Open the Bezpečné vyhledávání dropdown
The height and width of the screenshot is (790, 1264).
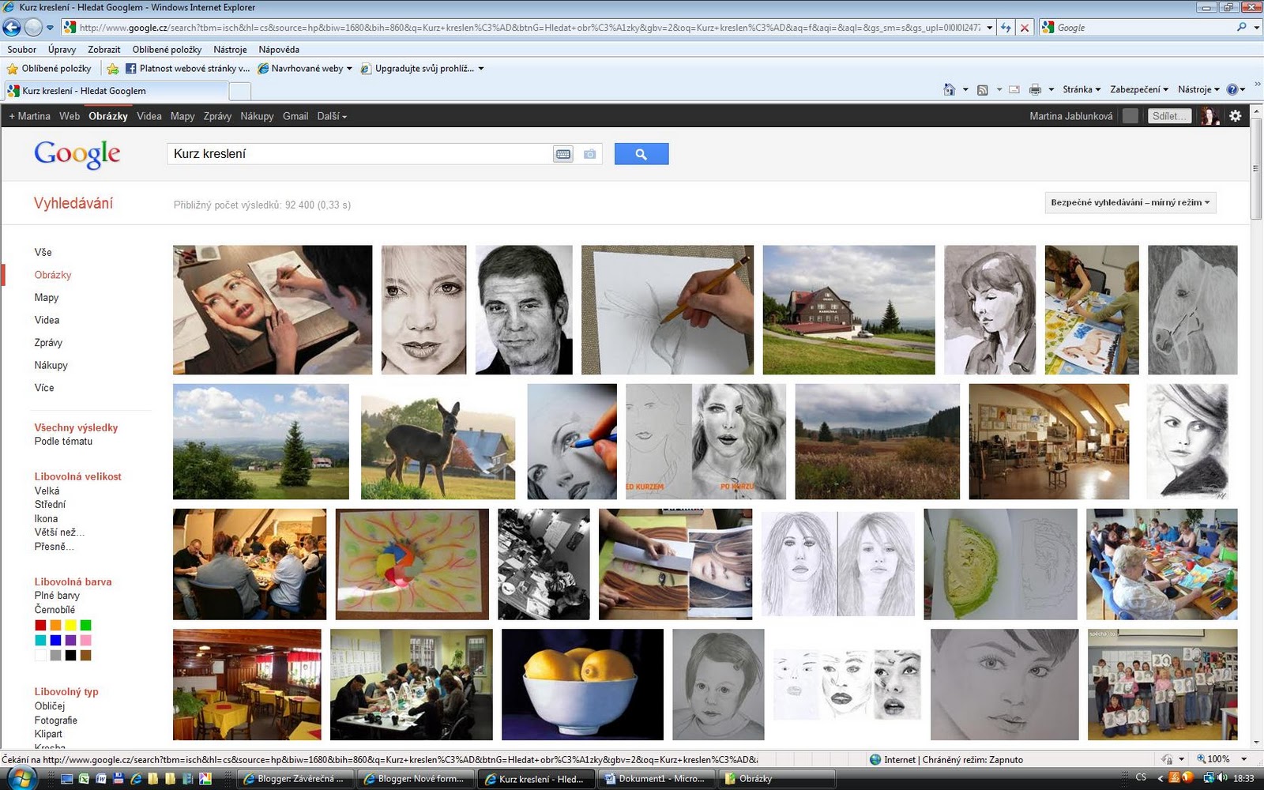[1129, 202]
